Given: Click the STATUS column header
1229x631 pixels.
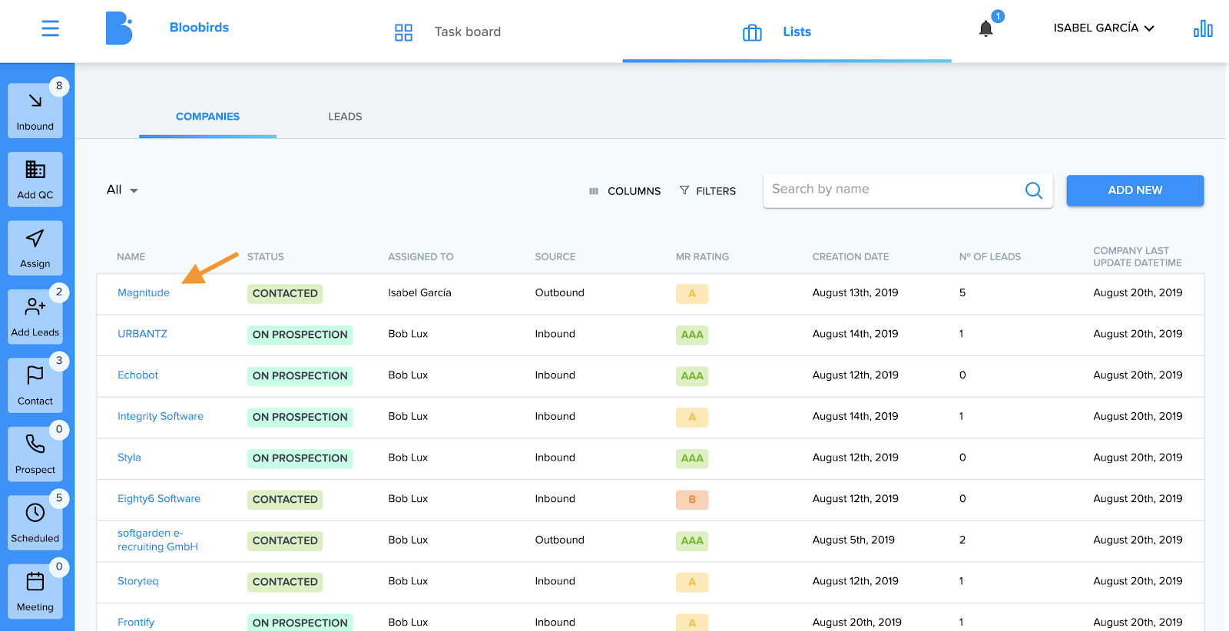Looking at the screenshot, I should (x=266, y=257).
